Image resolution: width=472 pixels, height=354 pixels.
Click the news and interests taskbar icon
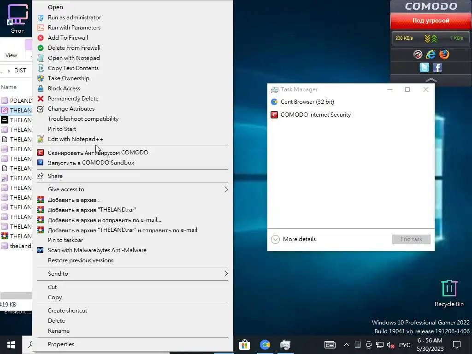point(330,345)
